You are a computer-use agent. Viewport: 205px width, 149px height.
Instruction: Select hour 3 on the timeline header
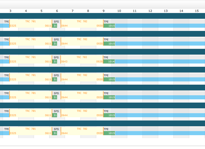[x=10, y=11]
